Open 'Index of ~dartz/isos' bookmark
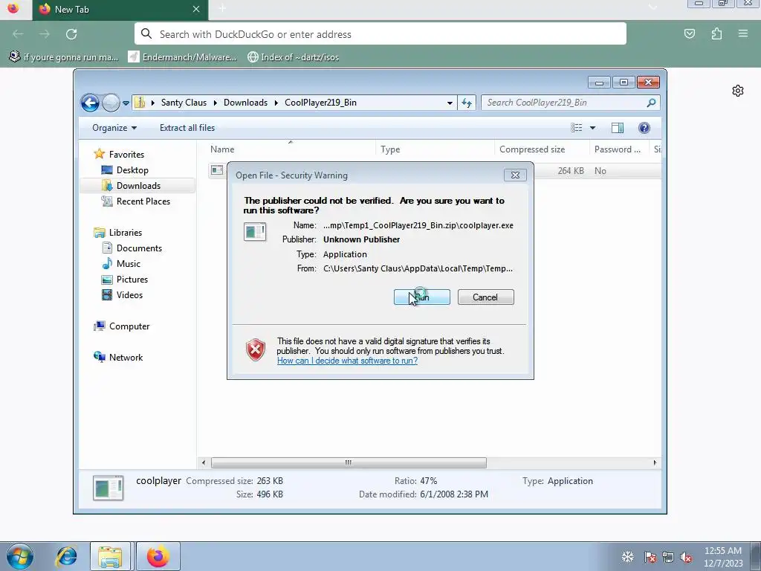Screen dimensions: 761x571 coord(293,57)
